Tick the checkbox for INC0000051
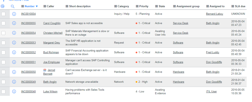This screenshot has width=252, height=102. click(x=3, y=62)
